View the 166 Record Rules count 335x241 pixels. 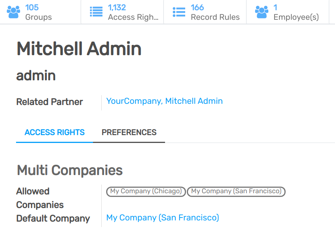(x=198, y=7)
